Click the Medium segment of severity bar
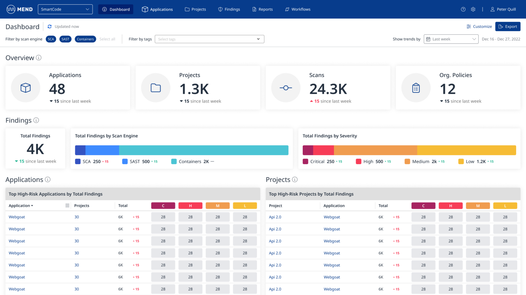Image resolution: width=526 pixels, height=295 pixels. [x=375, y=150]
